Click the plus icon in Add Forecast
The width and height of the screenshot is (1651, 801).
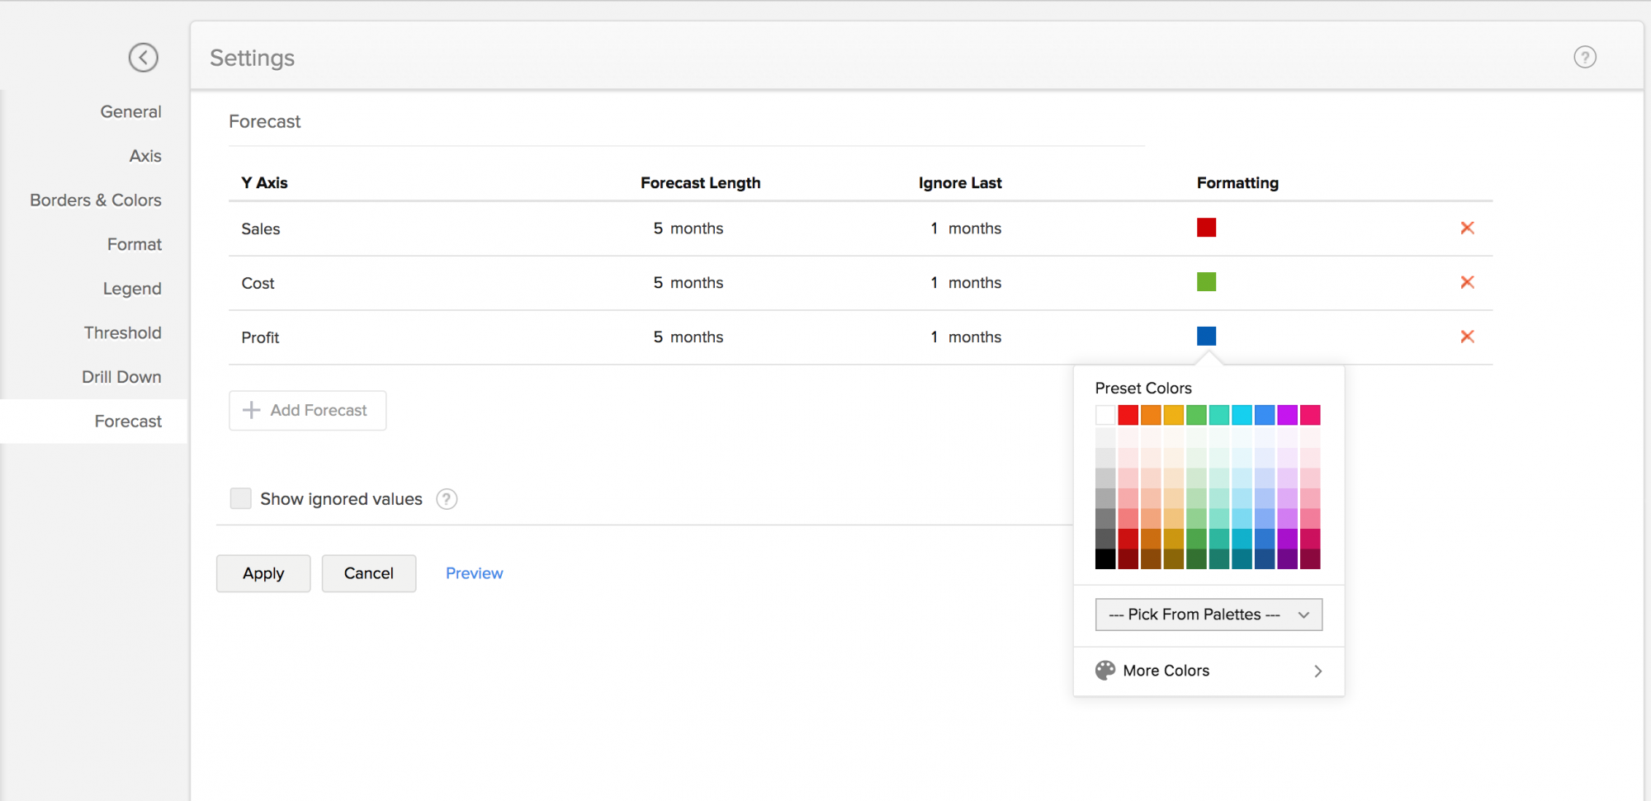coord(252,410)
